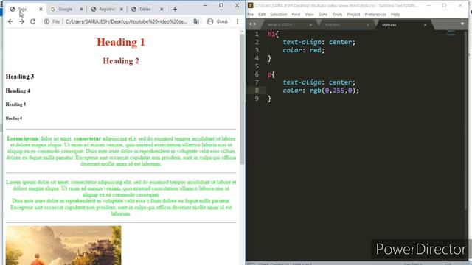
Task: Close the Registration tab
Action: (122, 10)
